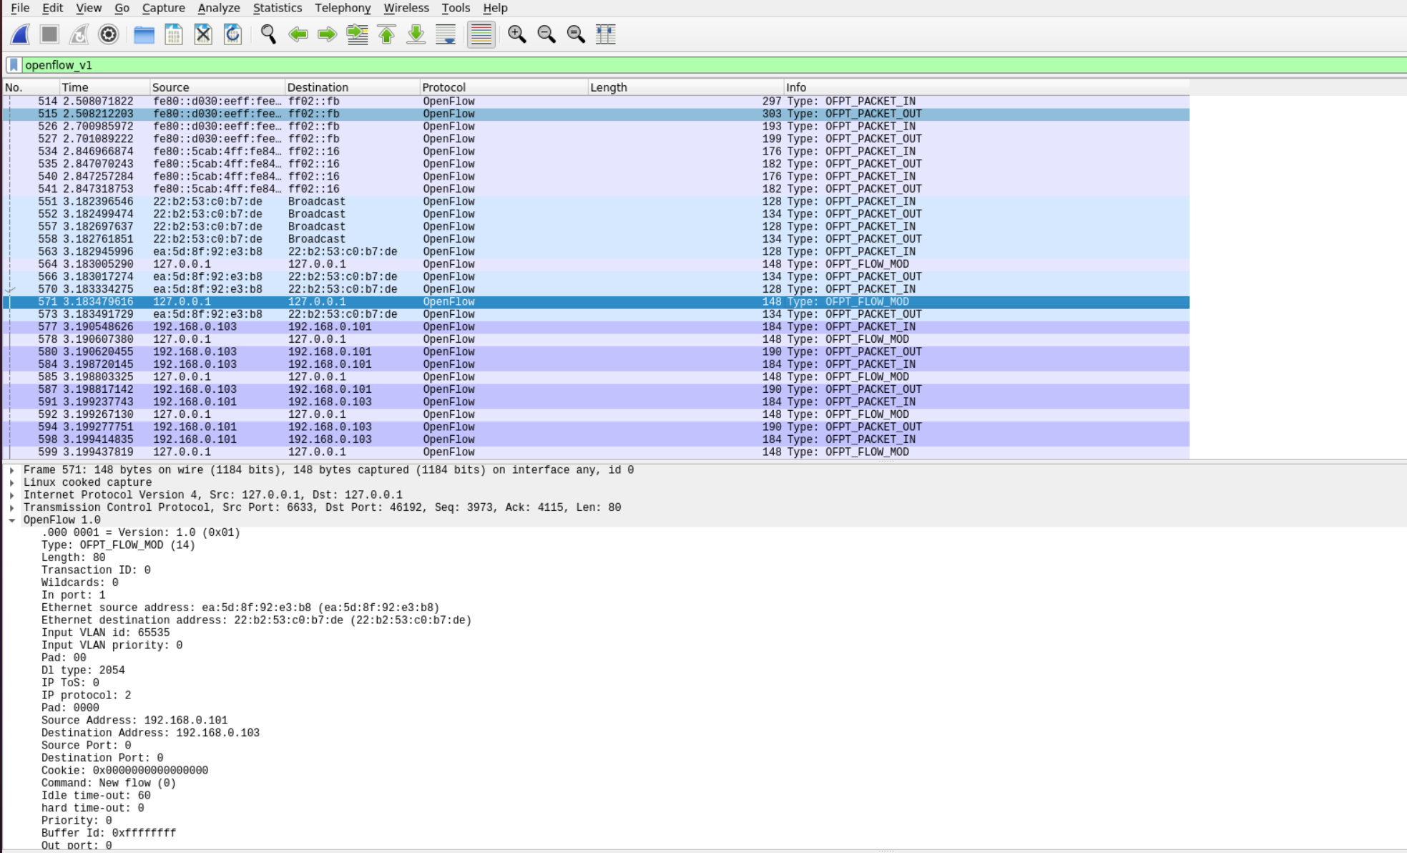
Task: Zoom in the main window text
Action: [516, 34]
